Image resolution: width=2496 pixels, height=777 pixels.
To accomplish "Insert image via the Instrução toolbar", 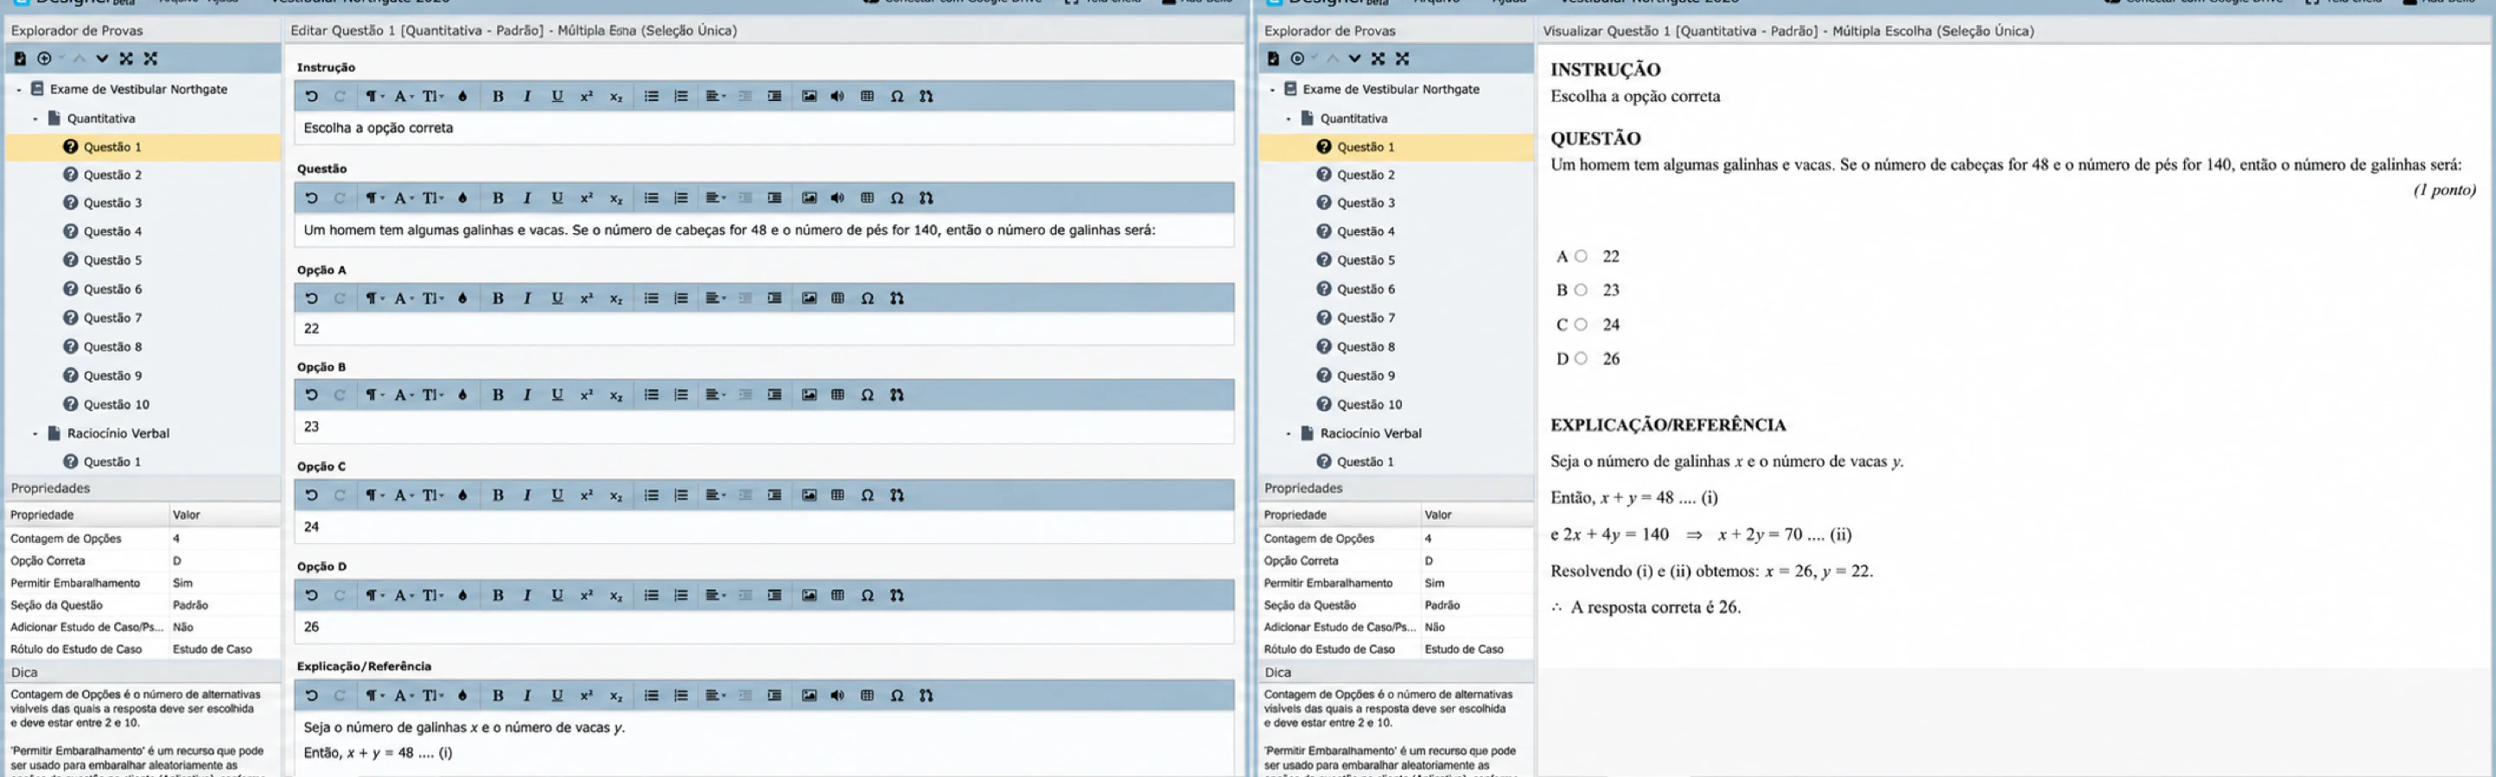I will click(x=809, y=96).
